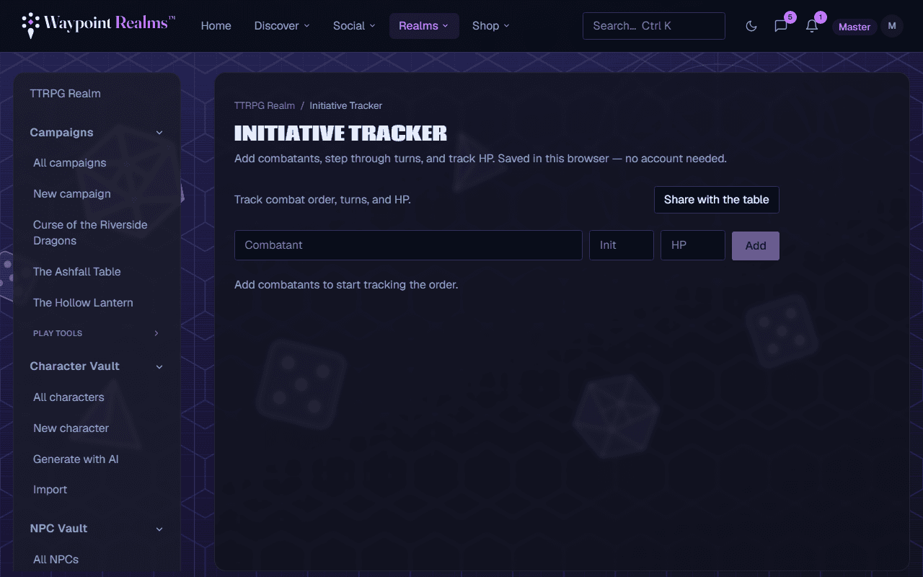
Task: Collapse the Campaigns section
Action: pyautogui.click(x=97, y=133)
